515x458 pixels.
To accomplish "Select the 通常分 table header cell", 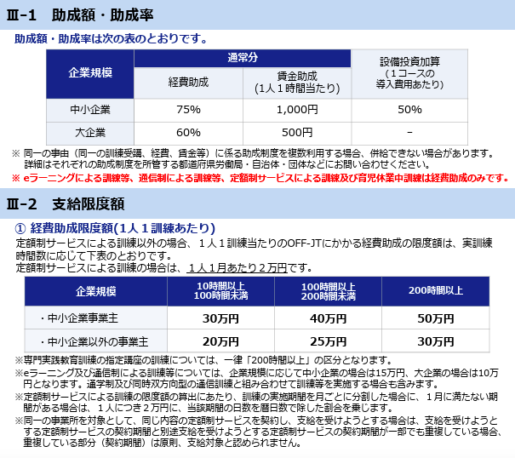I will (243, 59).
